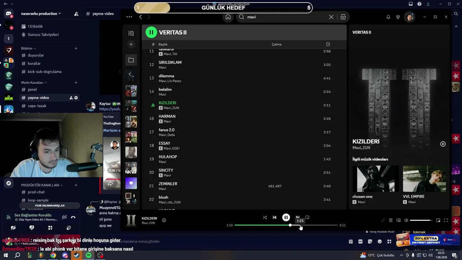
Task: Open 'VVL EMPIRE' music video thumbnail
Action: tap(424, 179)
